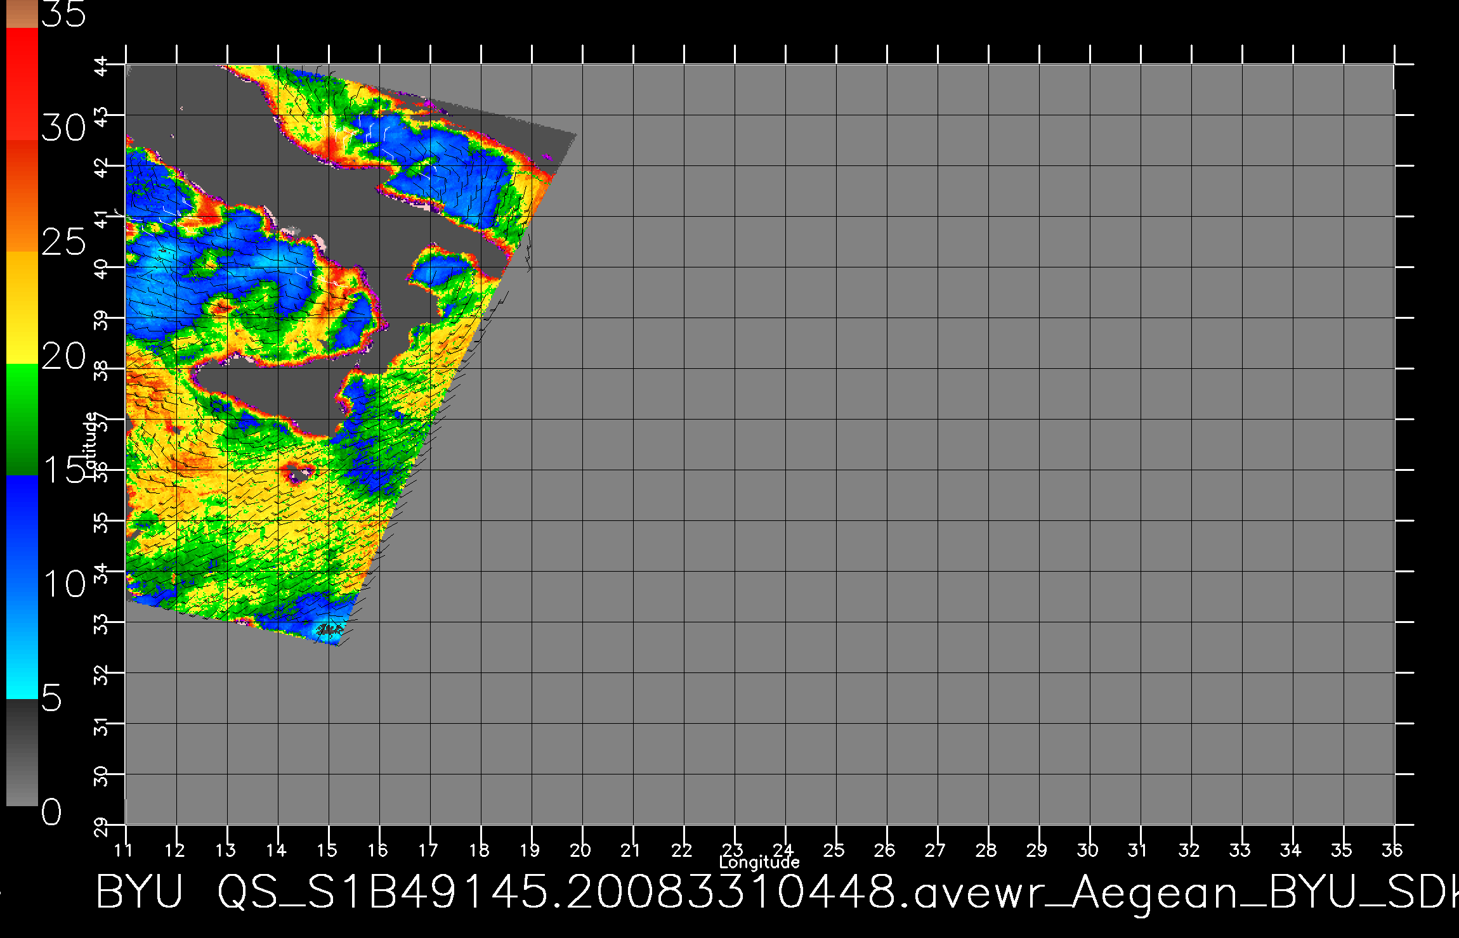1459x938 pixels.
Task: Click the yellow segment of the color scale
Action: [22, 307]
